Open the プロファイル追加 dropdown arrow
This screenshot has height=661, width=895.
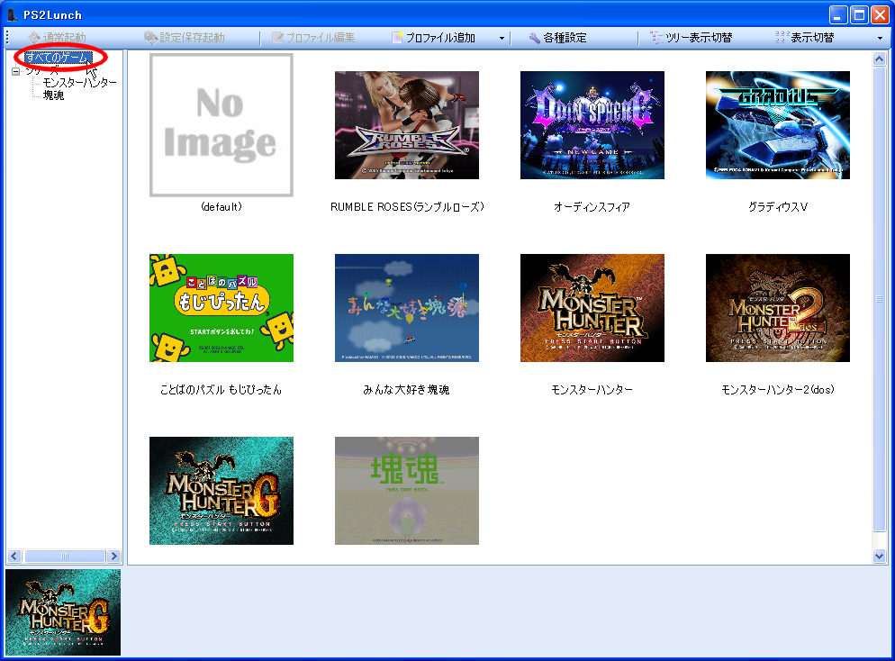[x=502, y=38]
